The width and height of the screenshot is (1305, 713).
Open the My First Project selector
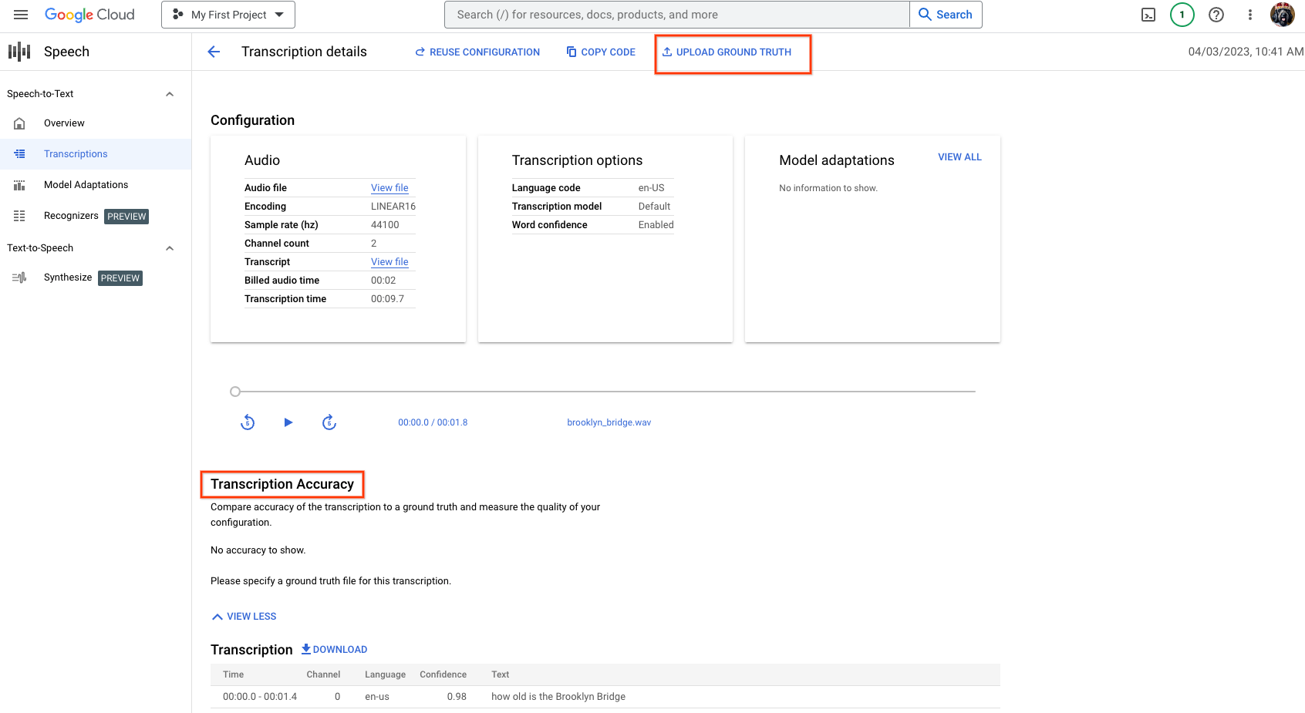pos(228,14)
